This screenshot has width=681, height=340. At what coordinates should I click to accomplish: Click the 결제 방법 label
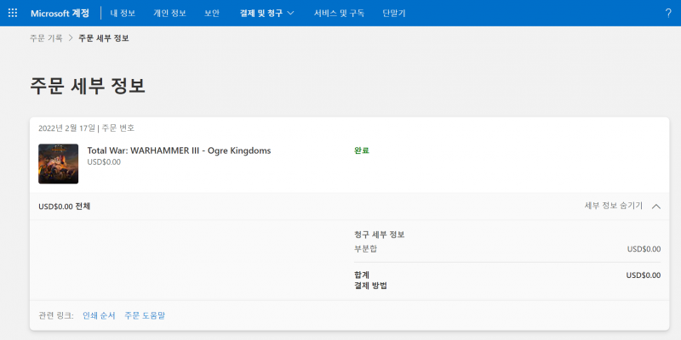tap(370, 286)
